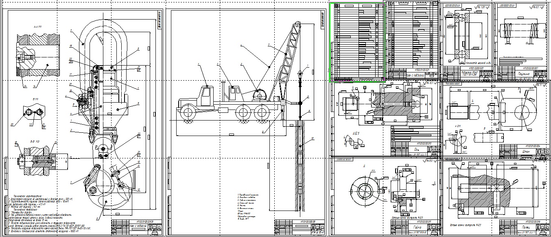
Task: Click the 'Гайка' title block label
Action: (x=418, y=227)
